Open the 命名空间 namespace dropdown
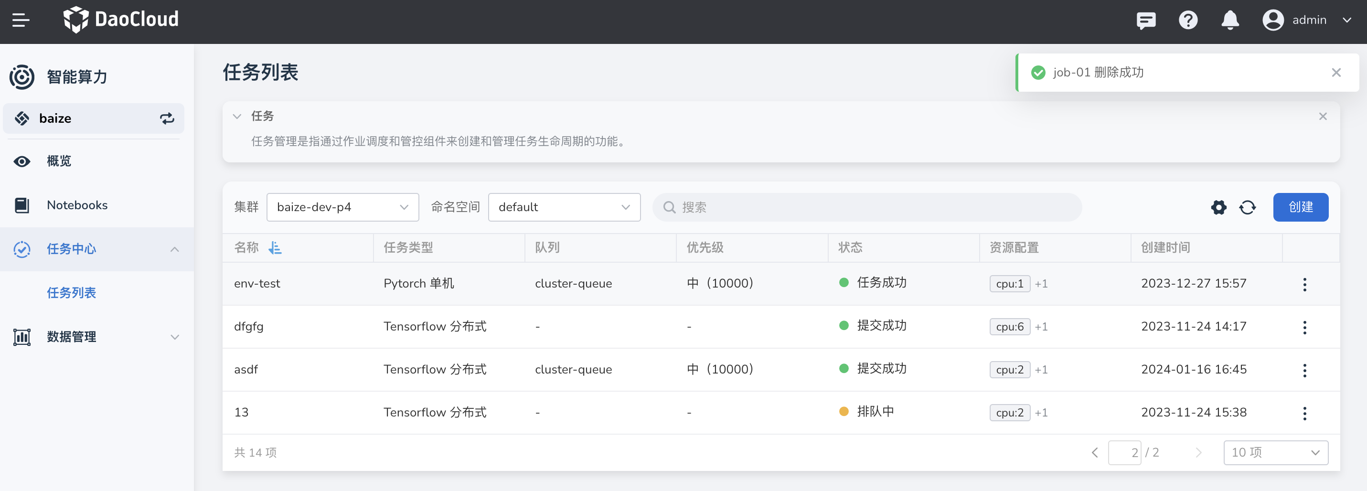This screenshot has width=1367, height=491. point(564,207)
